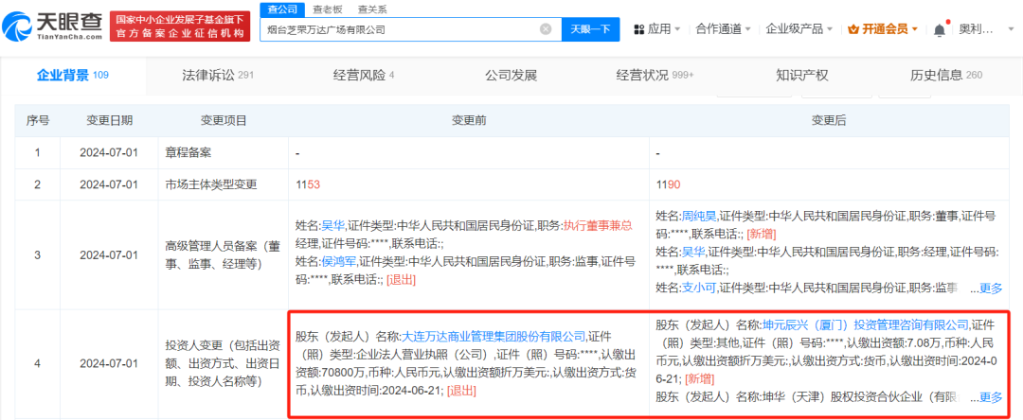Screen dimensions: 1023x420
Task: Click the official credit agency red banner
Action: 179,26
